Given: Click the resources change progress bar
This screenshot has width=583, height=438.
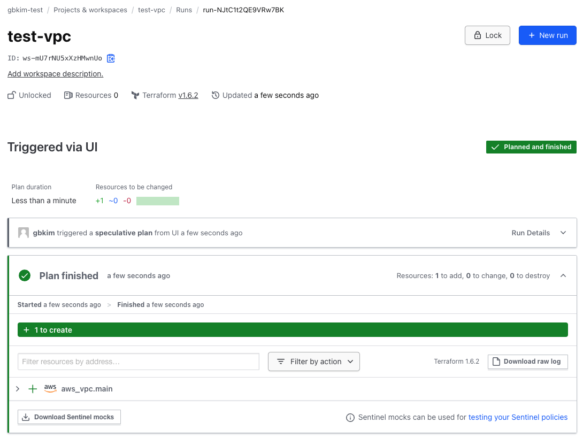Looking at the screenshot, I should point(157,201).
